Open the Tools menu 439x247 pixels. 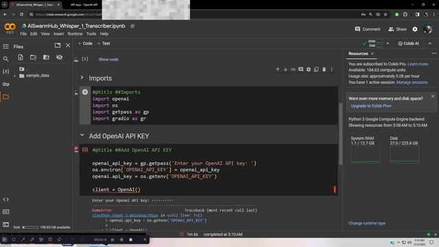coord(91,34)
